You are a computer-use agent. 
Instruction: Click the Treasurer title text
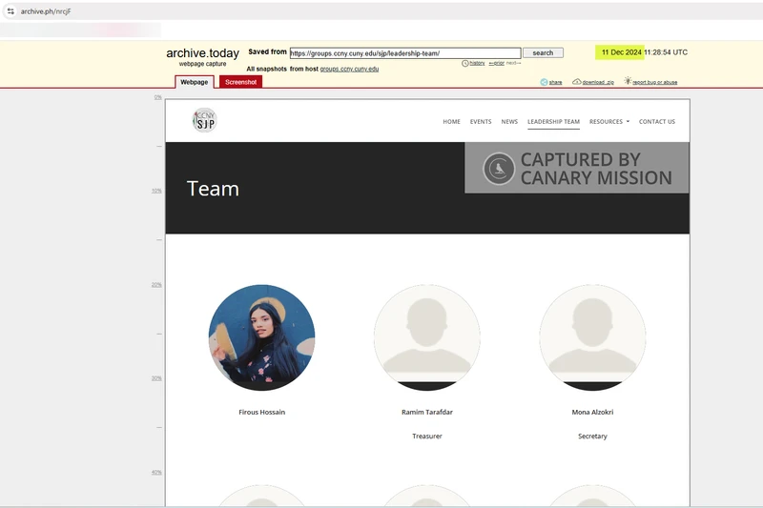tap(427, 437)
